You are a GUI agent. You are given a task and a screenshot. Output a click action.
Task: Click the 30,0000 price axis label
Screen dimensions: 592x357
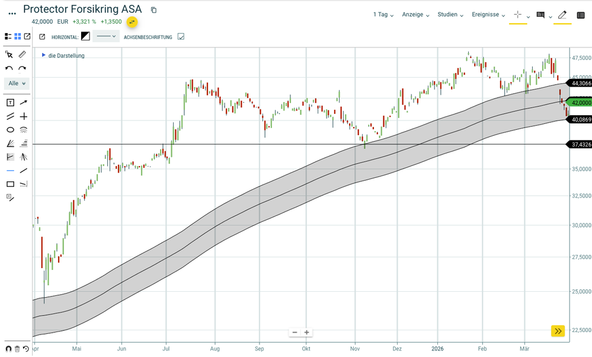[x=581, y=225]
